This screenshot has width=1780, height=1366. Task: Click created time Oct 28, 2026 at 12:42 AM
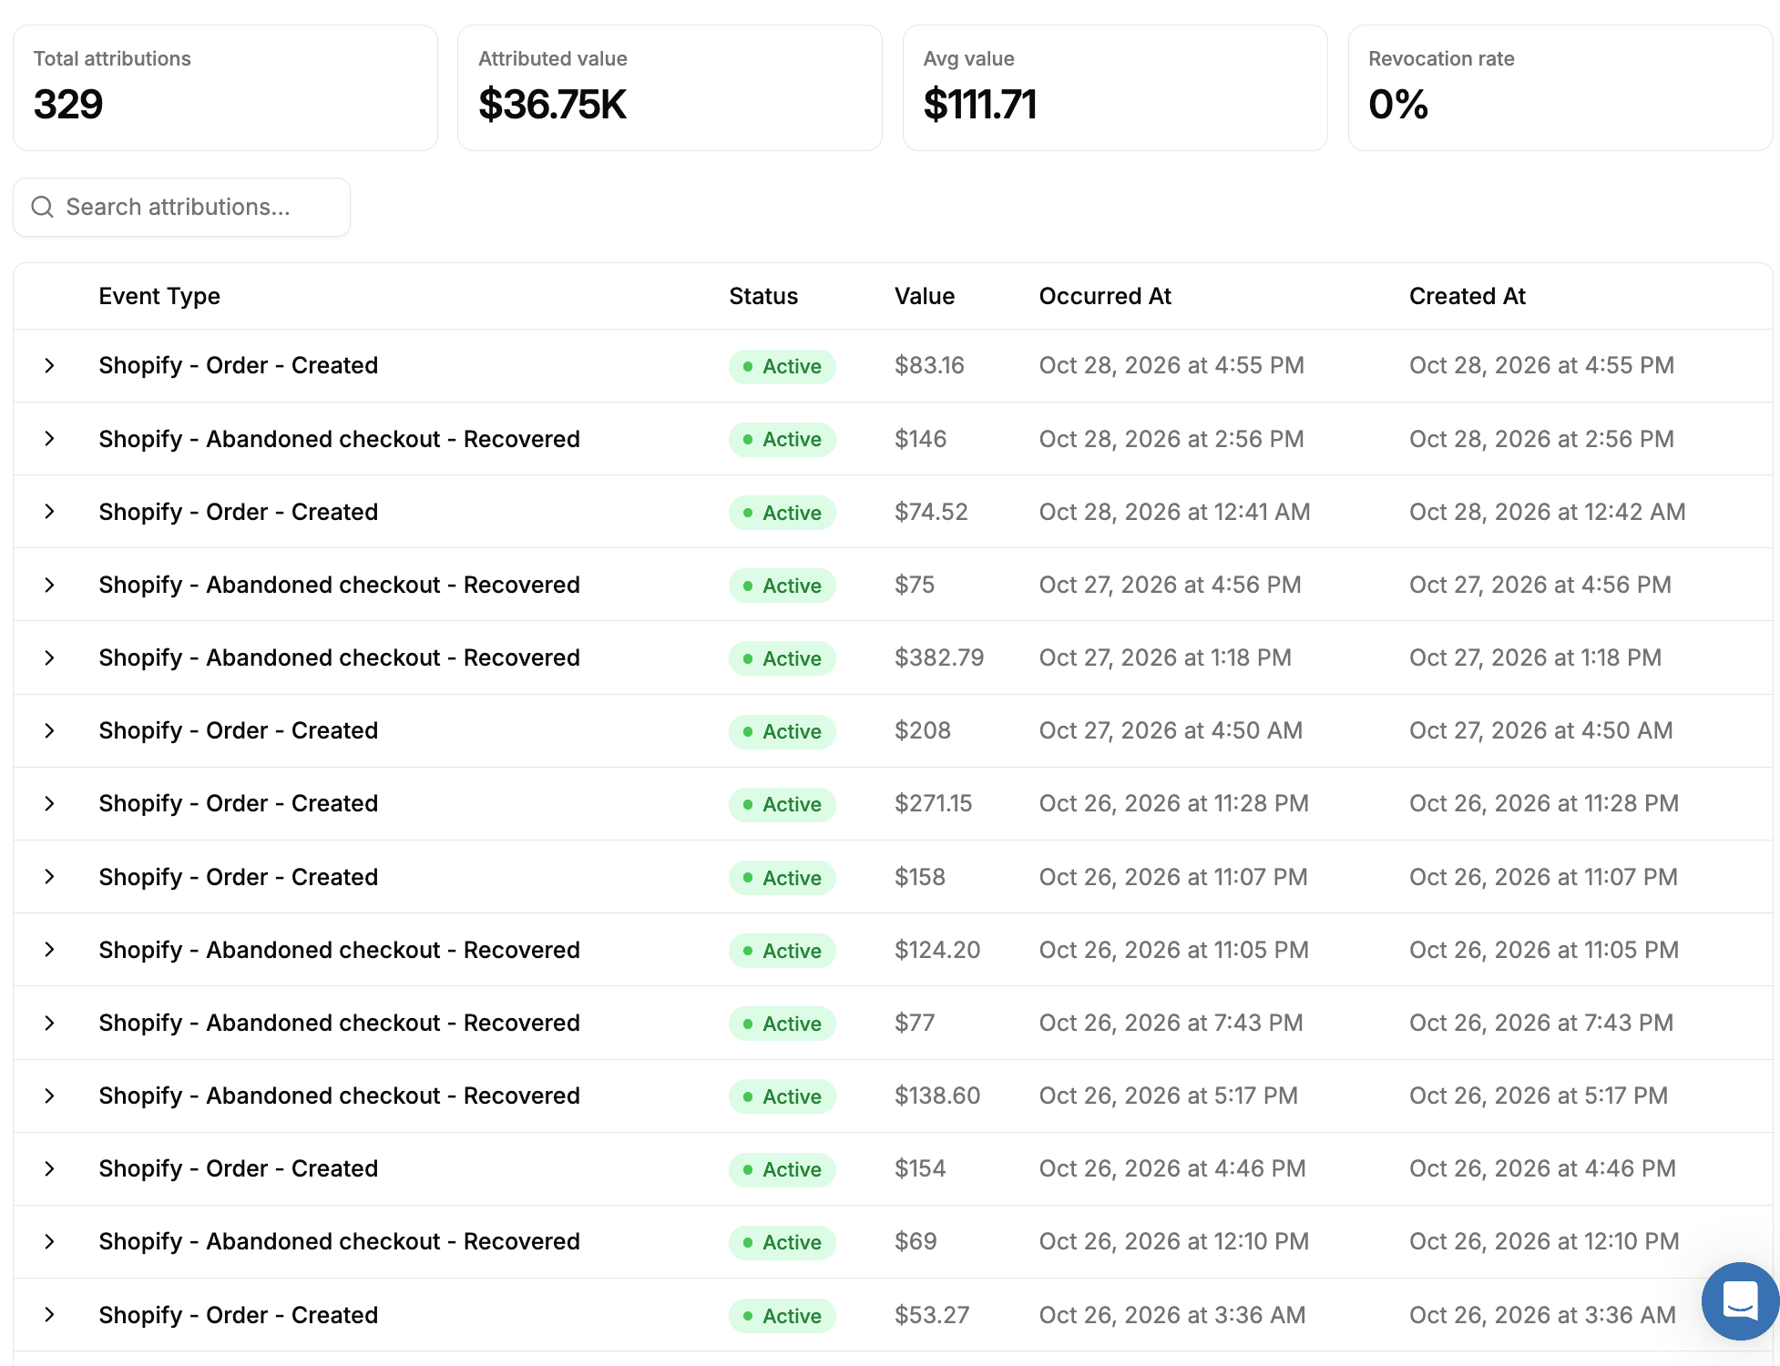1547,512
